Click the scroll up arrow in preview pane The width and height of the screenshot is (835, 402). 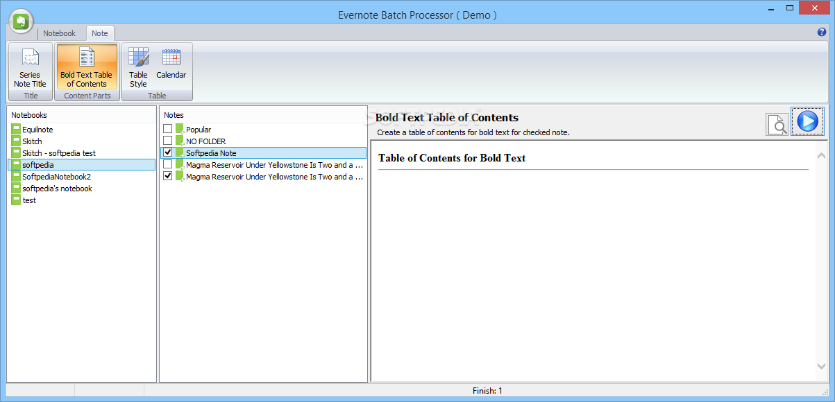pyautogui.click(x=822, y=155)
